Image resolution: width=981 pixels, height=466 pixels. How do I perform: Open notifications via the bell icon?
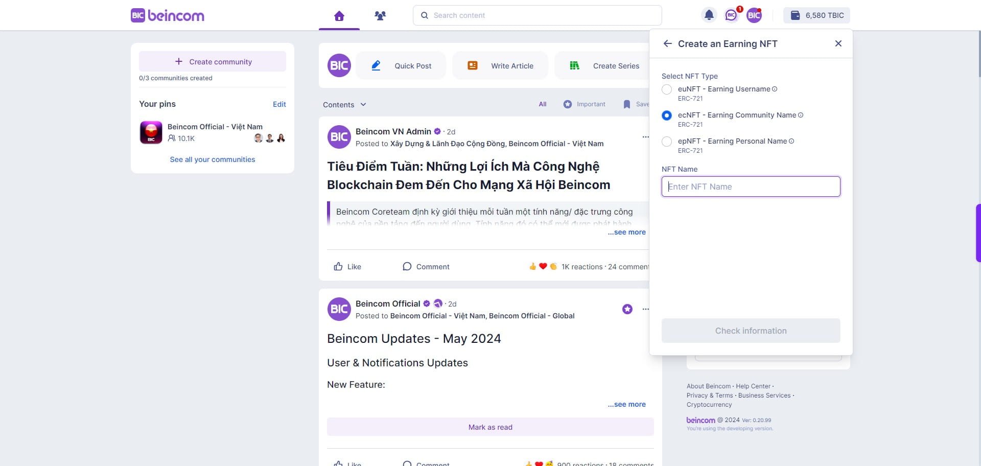point(709,15)
